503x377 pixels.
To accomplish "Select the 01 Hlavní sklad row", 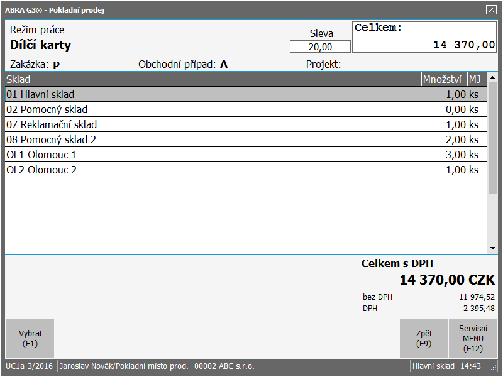I will [x=245, y=94].
